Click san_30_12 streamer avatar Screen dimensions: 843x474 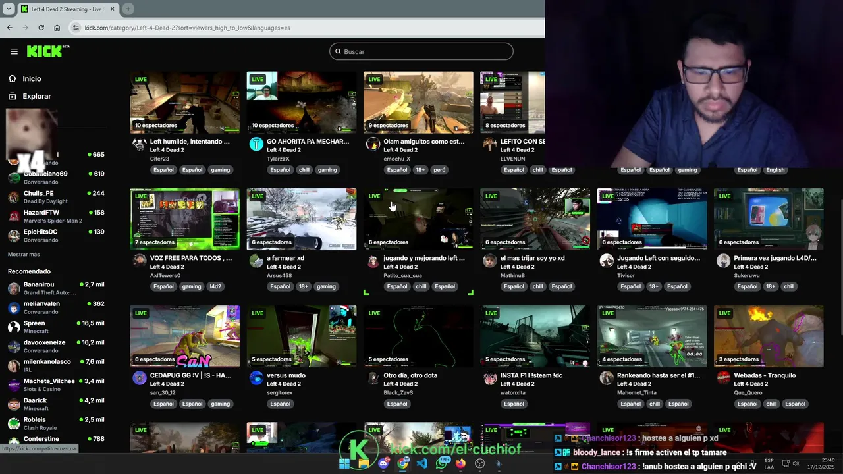(x=139, y=378)
